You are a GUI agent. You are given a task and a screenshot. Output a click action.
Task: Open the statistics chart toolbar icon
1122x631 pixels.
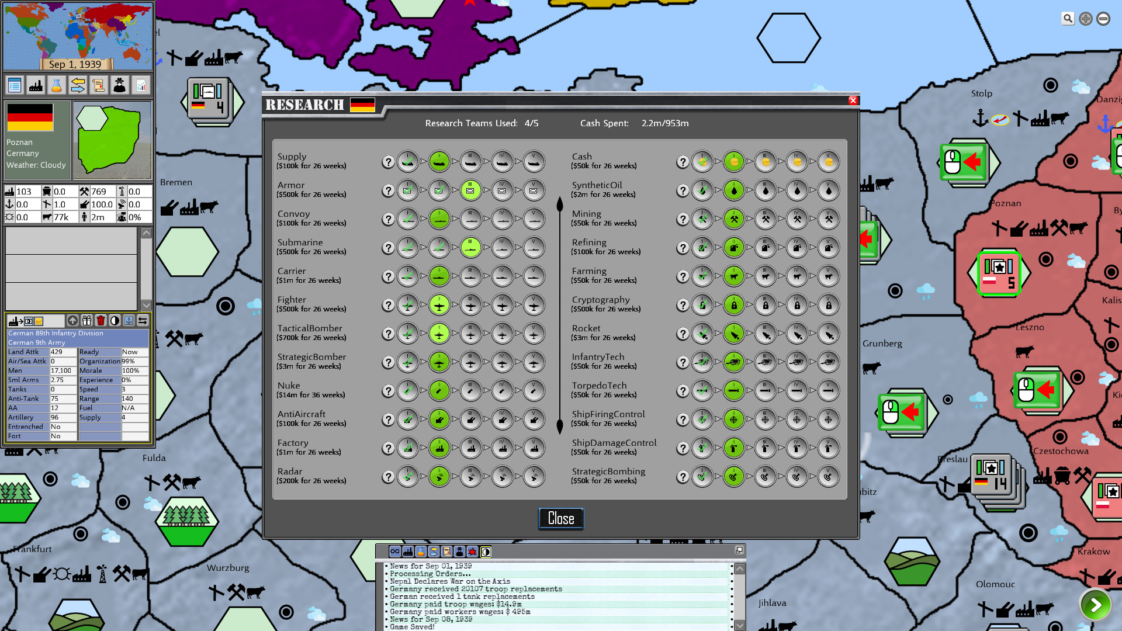pyautogui.click(x=141, y=85)
